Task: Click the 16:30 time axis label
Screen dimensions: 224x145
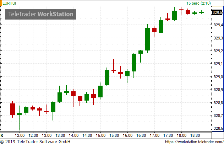Action: point(141,135)
